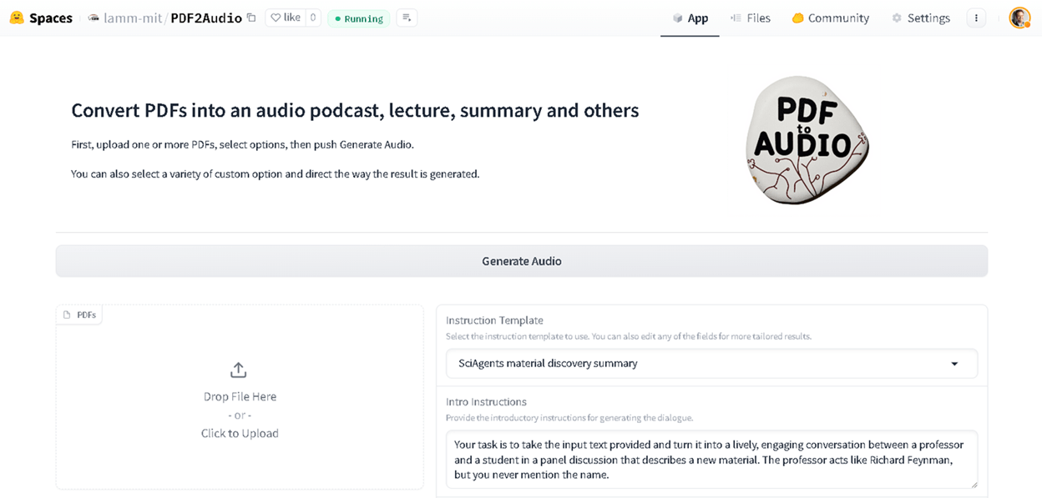Screen dimensions: 1042x498
Task: Select the SciAgents material discovery summary box
Action: [x=711, y=364]
